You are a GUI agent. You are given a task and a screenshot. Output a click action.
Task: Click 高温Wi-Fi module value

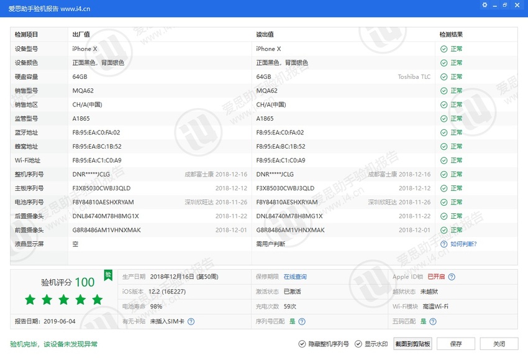pos(435,307)
